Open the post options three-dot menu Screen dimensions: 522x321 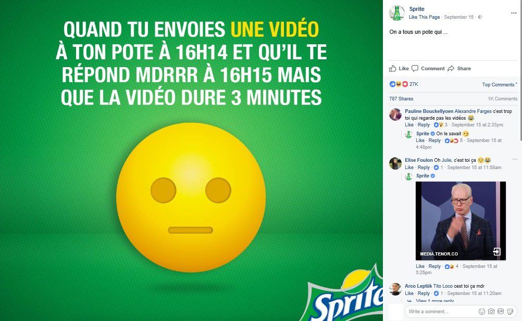click(x=514, y=13)
